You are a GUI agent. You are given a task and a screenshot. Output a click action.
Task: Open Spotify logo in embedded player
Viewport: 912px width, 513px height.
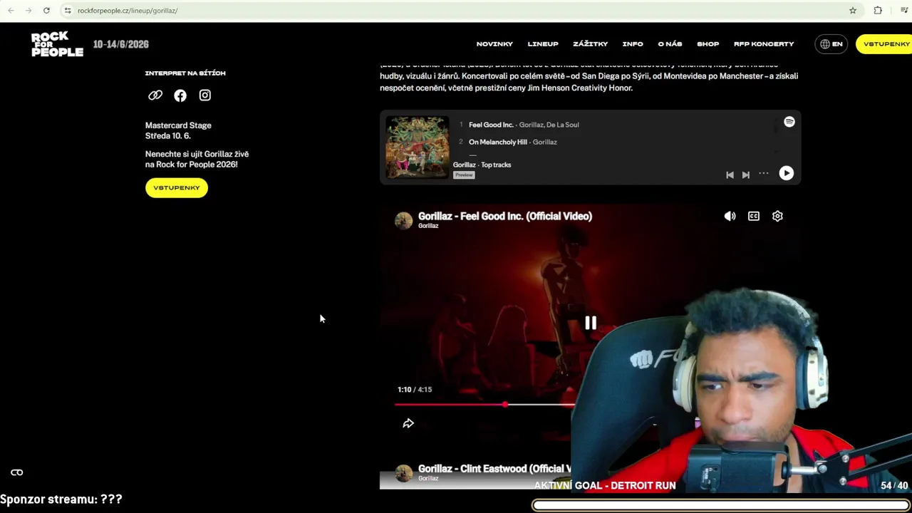click(x=789, y=122)
